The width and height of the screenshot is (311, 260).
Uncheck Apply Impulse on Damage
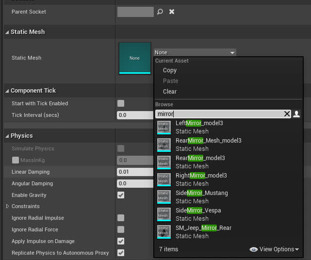[121, 241]
